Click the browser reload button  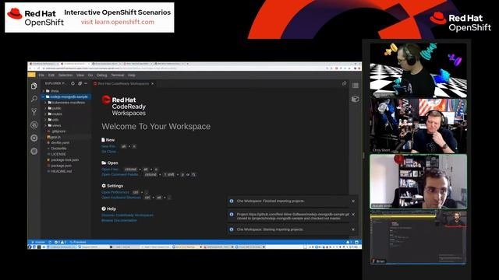click(39, 68)
